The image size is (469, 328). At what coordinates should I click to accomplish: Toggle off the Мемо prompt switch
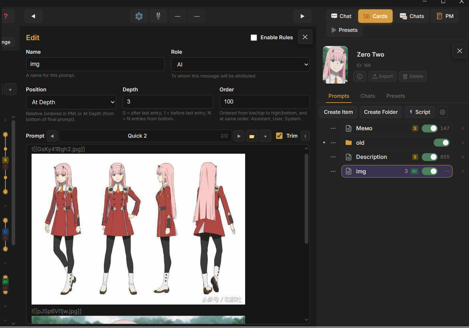point(430,128)
